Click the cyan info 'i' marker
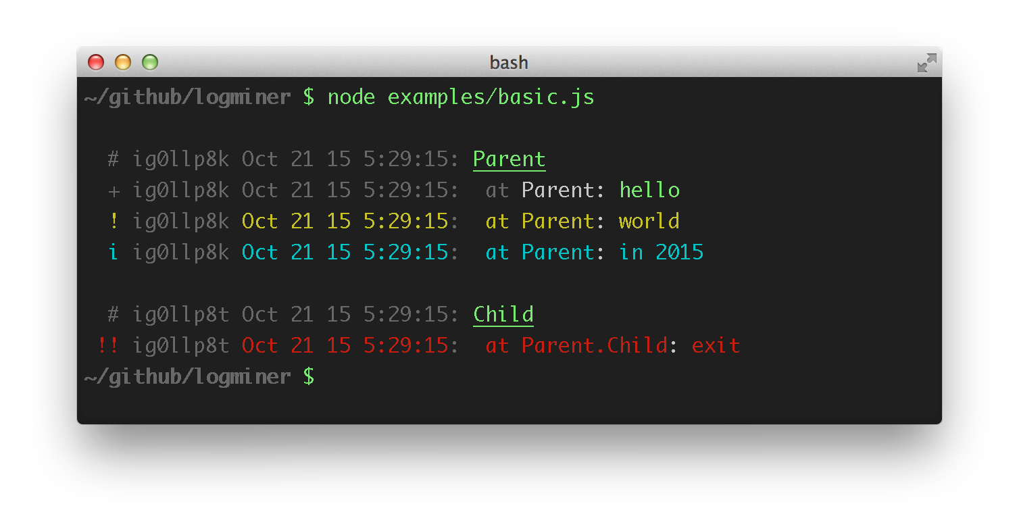This screenshot has width=1019, height=531. point(114,252)
